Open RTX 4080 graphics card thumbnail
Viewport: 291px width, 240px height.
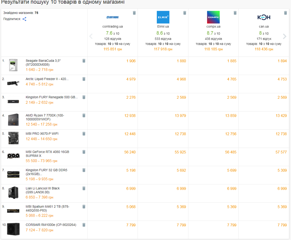point(13,156)
